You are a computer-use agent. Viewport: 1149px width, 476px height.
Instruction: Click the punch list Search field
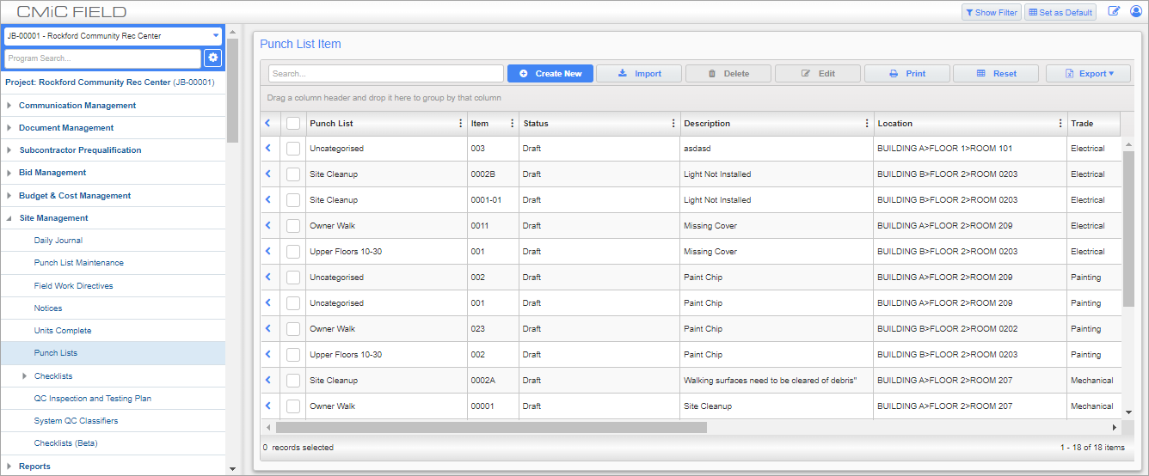[385, 74]
